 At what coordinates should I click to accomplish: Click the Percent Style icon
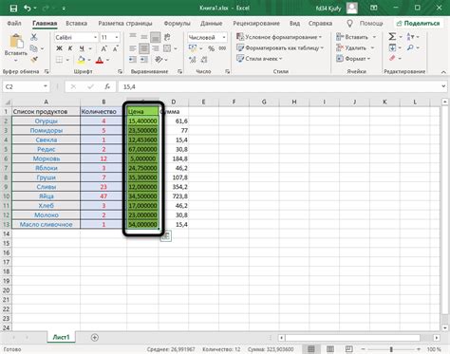coord(211,48)
